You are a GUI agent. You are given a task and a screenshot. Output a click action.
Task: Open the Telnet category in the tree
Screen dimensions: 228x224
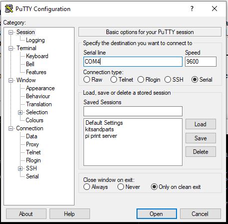(x=33, y=152)
